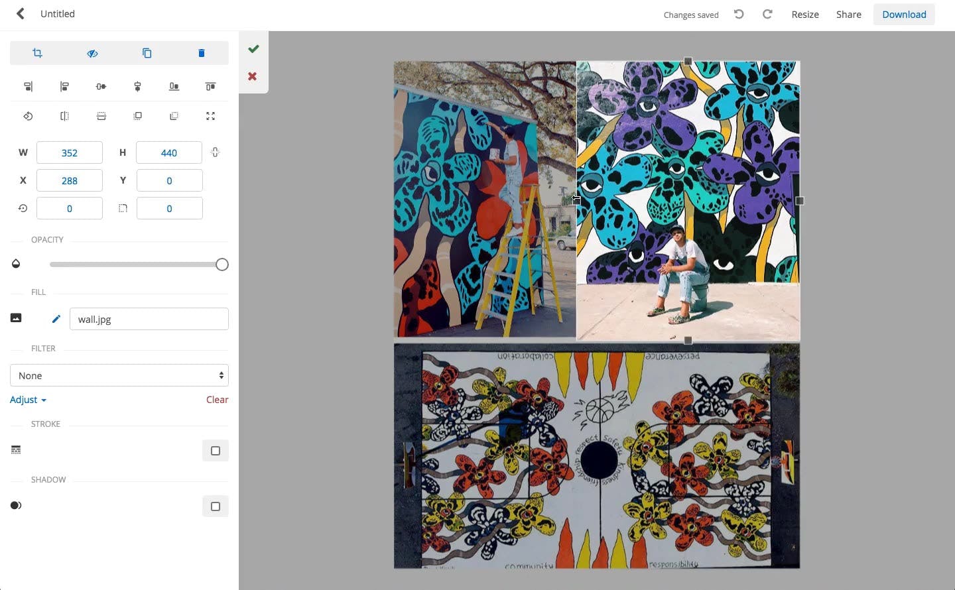This screenshot has width=955, height=590.
Task: Click the right-middle selection resize handle
Action: coord(800,201)
